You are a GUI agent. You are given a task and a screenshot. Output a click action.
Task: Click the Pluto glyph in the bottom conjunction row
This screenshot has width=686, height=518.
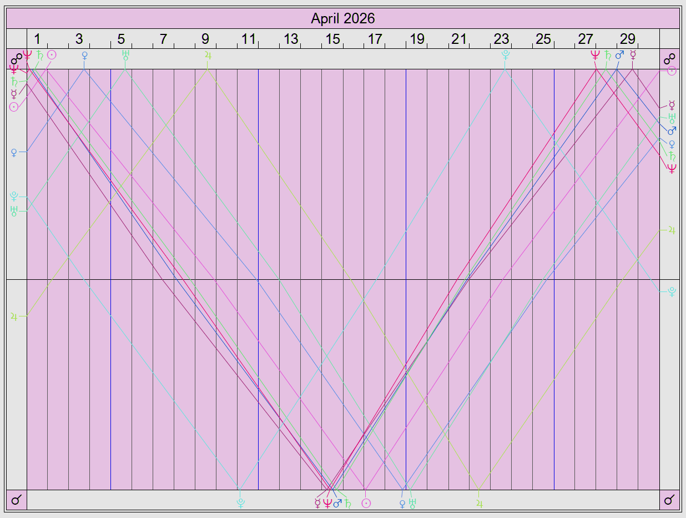(x=240, y=503)
